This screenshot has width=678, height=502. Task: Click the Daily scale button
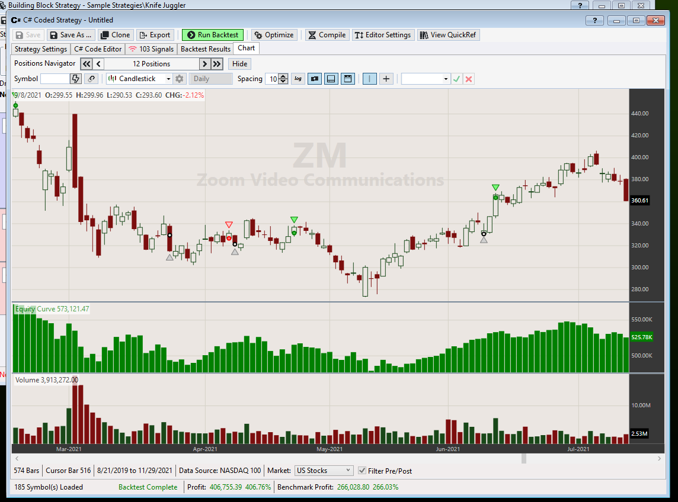tap(210, 79)
